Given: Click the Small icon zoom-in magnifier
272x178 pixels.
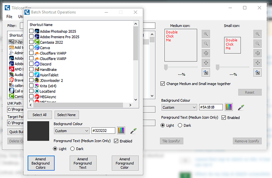Looking at the screenshot, I should point(257,34).
